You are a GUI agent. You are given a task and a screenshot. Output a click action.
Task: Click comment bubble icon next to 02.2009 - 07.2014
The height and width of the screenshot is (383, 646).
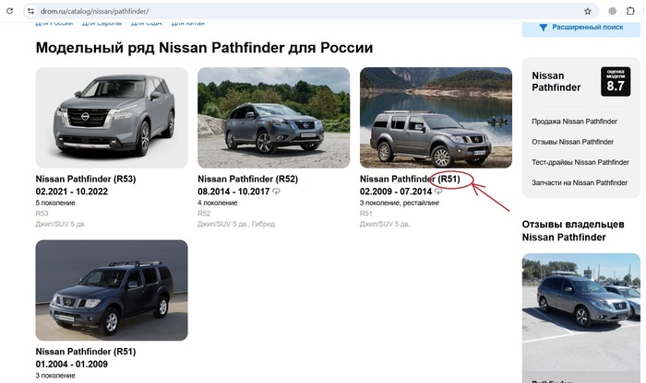tap(438, 191)
